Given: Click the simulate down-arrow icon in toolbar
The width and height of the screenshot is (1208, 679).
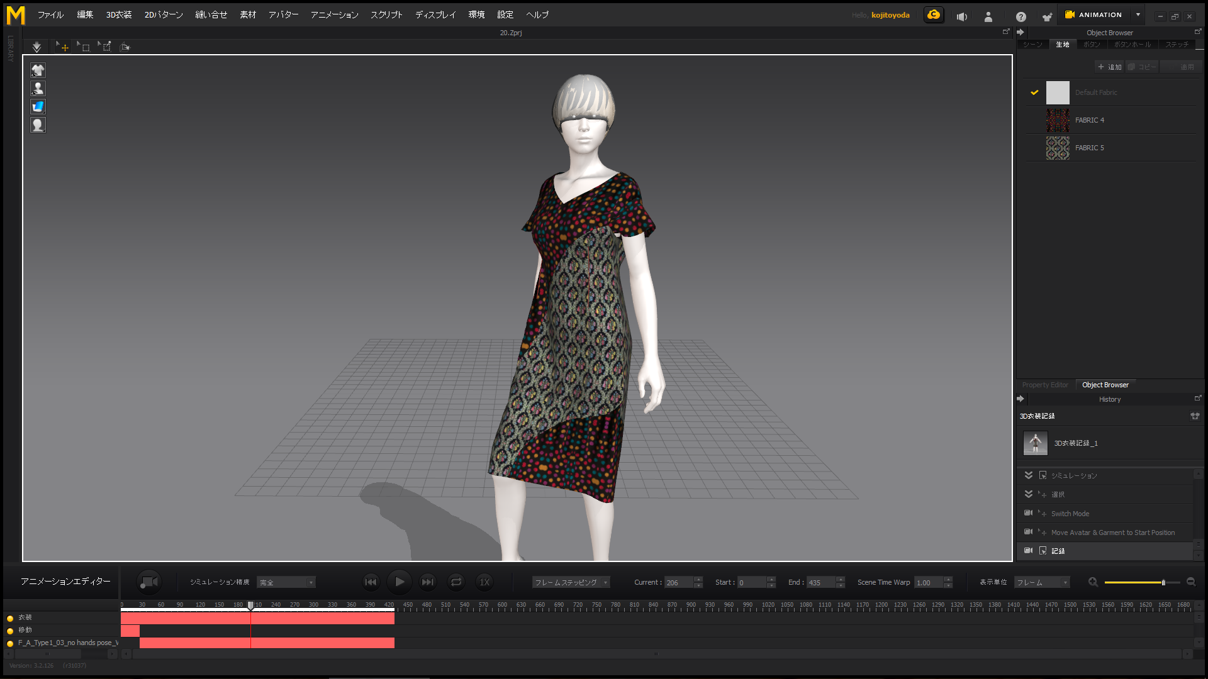Looking at the screenshot, I should click(36, 47).
